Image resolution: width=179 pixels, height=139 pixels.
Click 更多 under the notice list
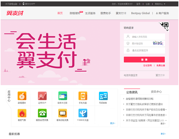click(163, 124)
